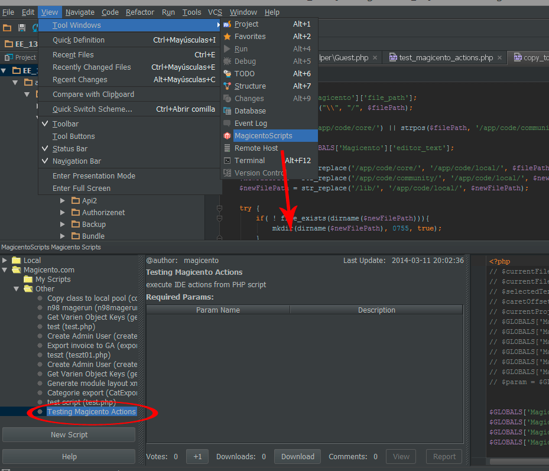Click the open folder toolbar icon
Viewport: 549px width, 471px height.
[x=7, y=28]
